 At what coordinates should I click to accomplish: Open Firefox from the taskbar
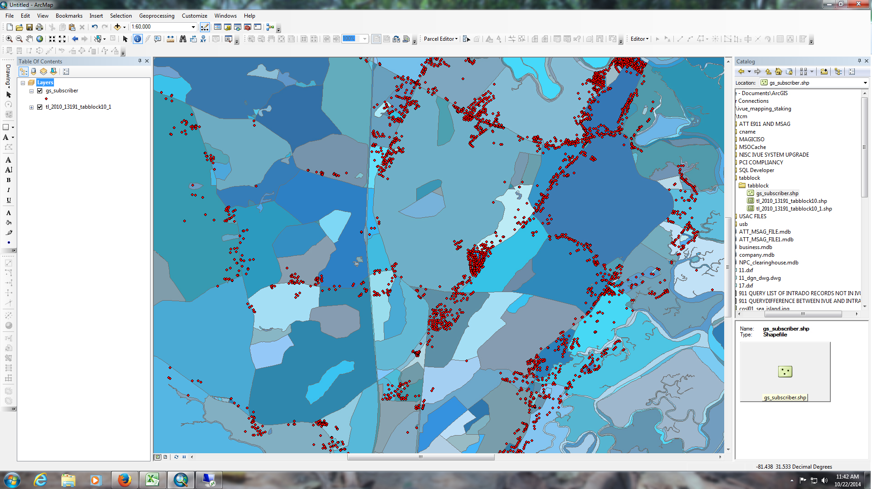coord(125,480)
